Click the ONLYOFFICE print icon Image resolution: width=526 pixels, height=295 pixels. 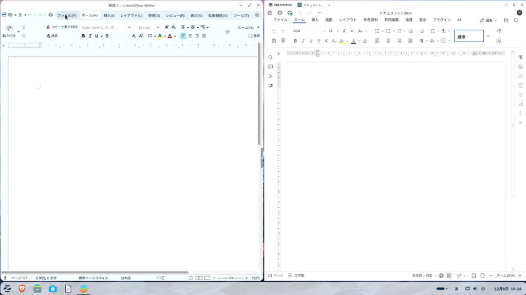tap(280, 13)
